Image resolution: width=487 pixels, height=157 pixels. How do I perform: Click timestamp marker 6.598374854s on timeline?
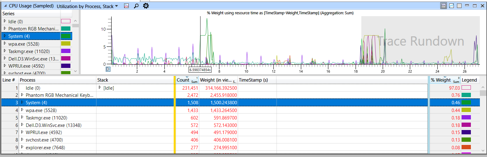tap(200, 70)
